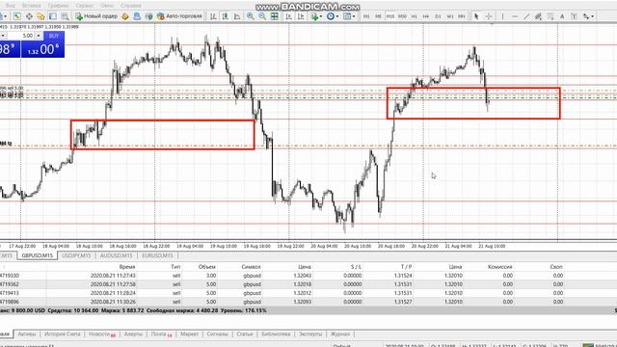Zoom in the chart
The width and height of the screenshot is (617, 347).
click(251, 16)
